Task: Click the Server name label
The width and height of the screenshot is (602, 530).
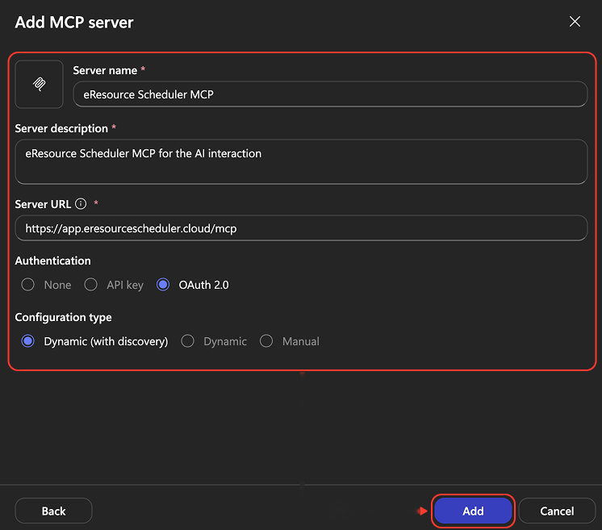Action: 105,71
